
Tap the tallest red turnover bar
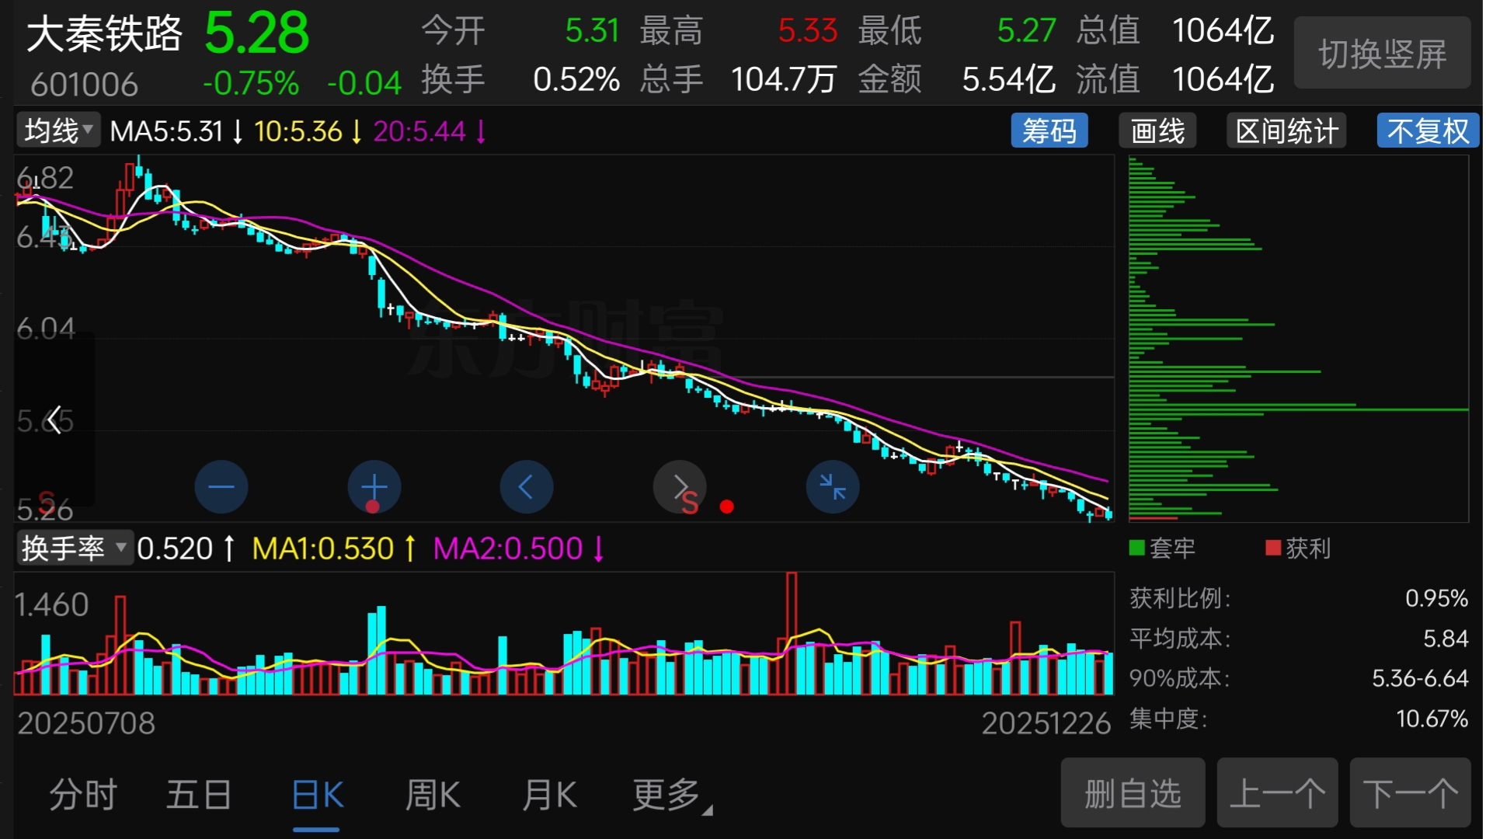(x=792, y=633)
